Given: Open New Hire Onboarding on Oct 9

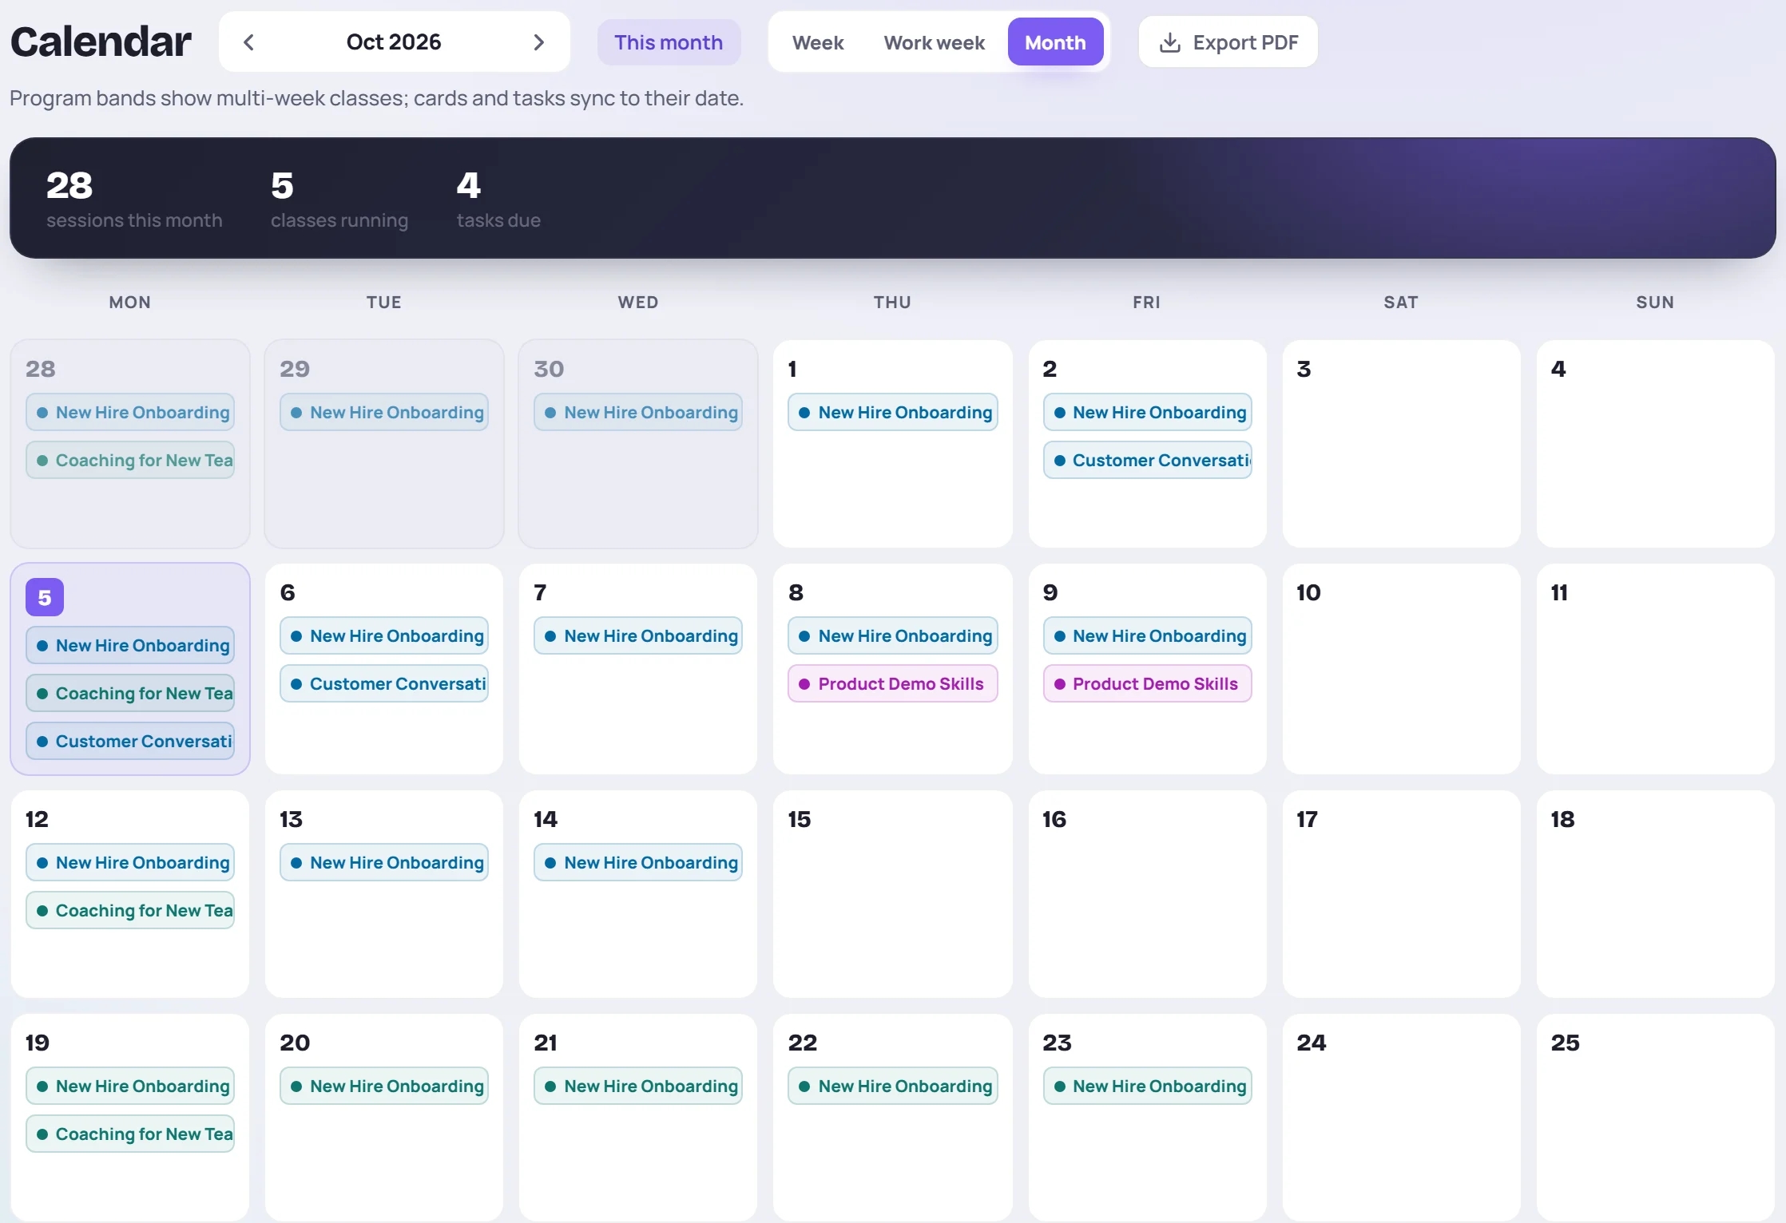Looking at the screenshot, I should pyautogui.click(x=1148, y=635).
